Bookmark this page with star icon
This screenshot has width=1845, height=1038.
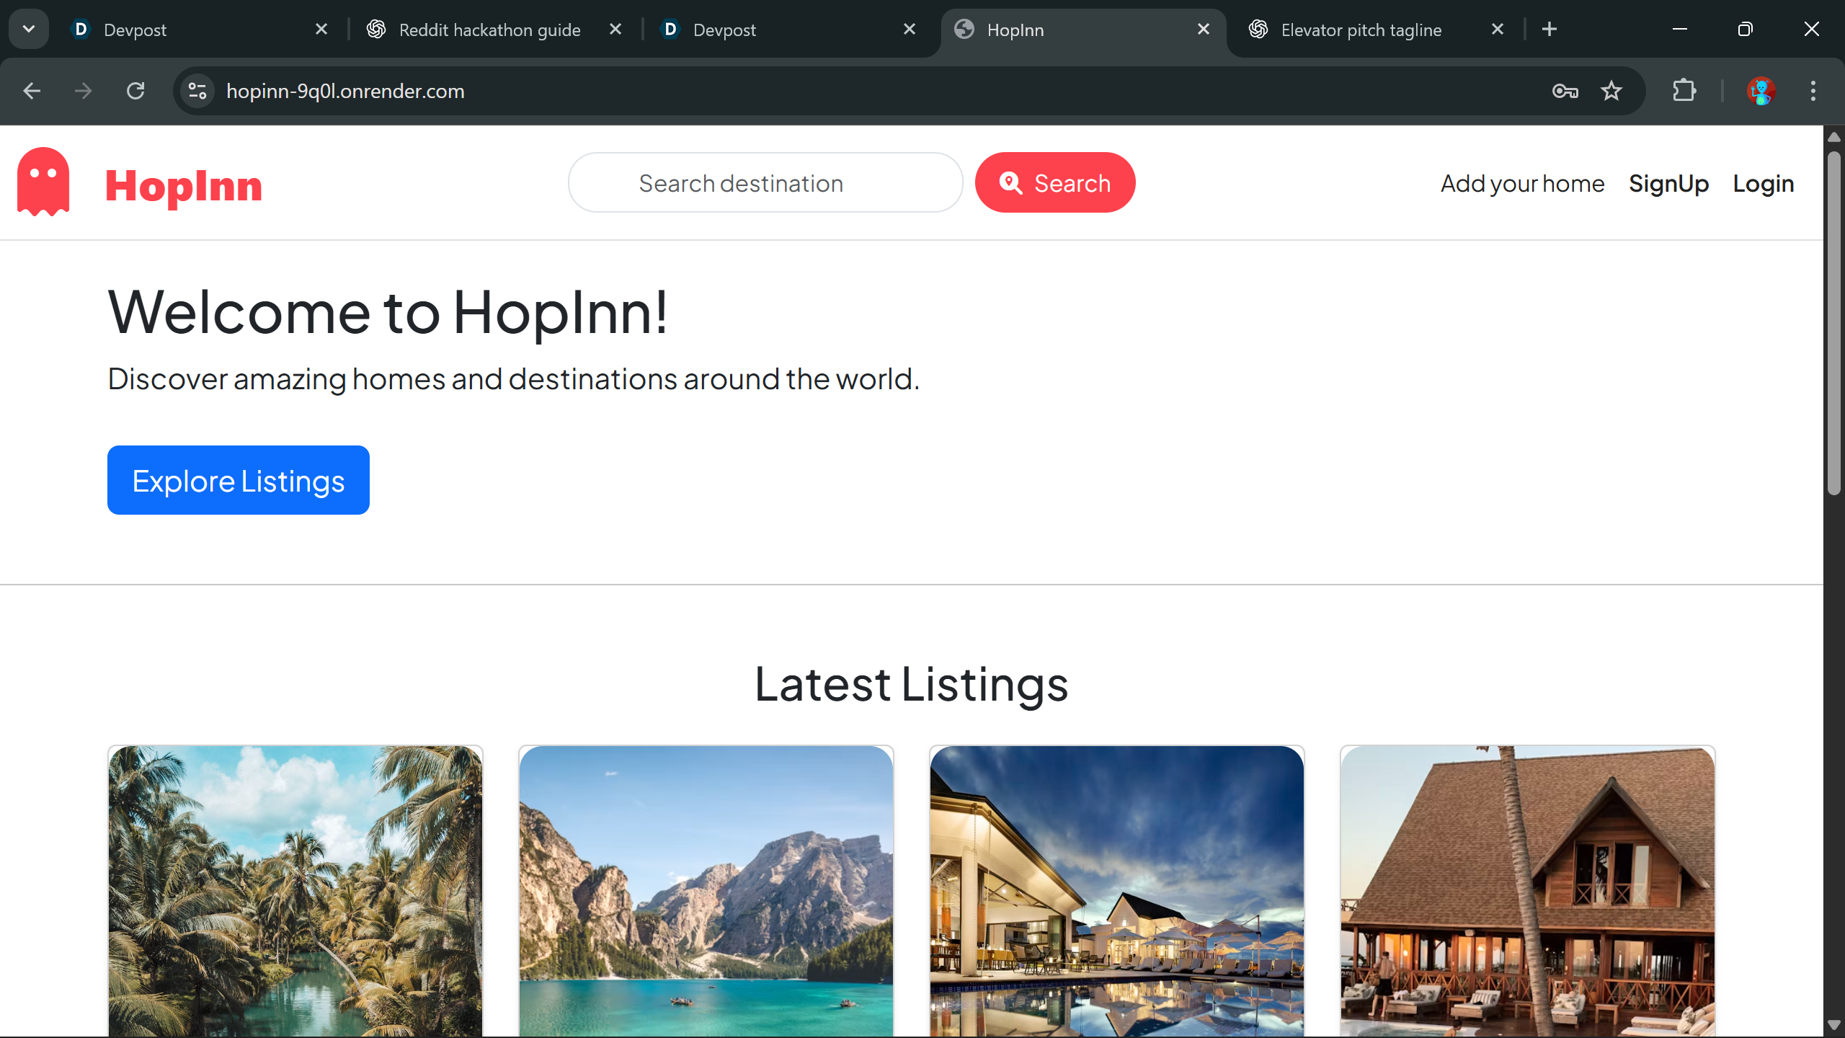pyautogui.click(x=1611, y=91)
